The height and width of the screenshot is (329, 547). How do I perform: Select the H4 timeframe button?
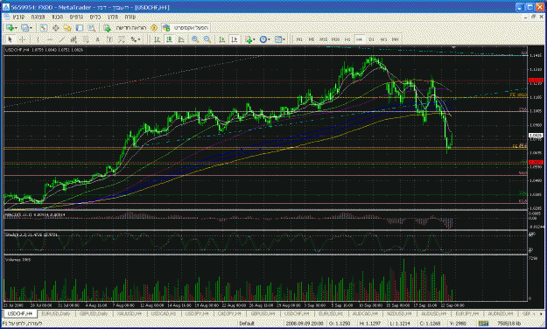(x=360, y=39)
